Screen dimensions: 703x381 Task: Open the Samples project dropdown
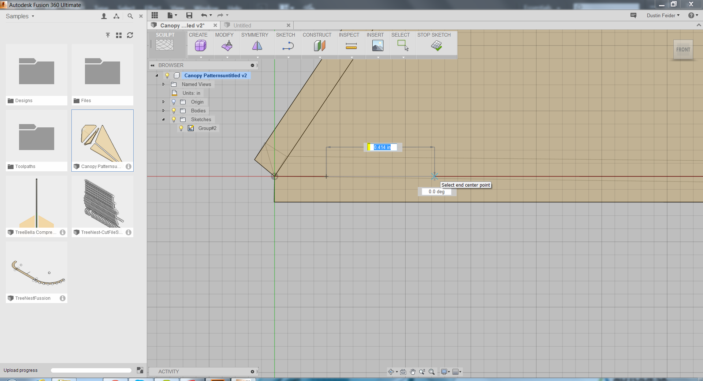20,16
